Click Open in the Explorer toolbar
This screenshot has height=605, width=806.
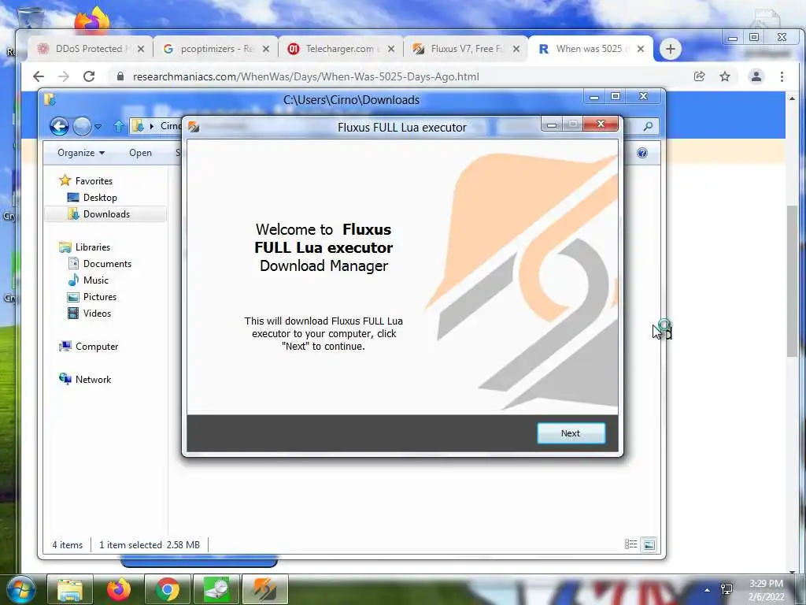coord(140,153)
